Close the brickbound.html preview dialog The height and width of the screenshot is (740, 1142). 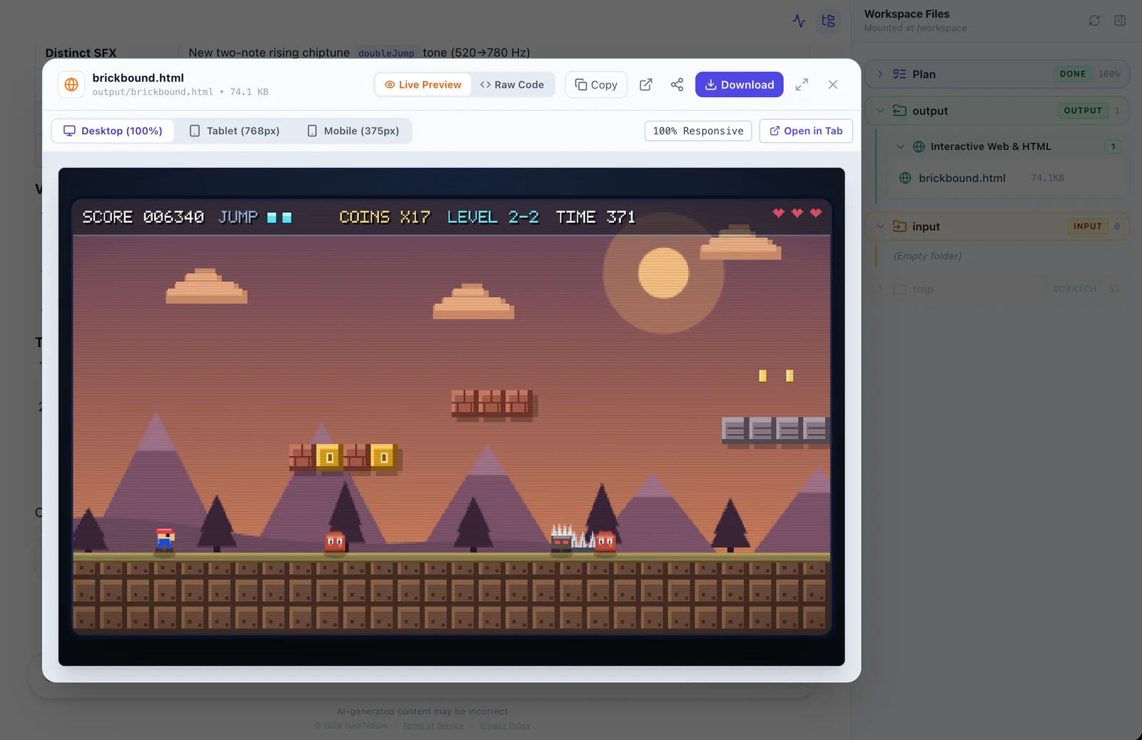833,84
